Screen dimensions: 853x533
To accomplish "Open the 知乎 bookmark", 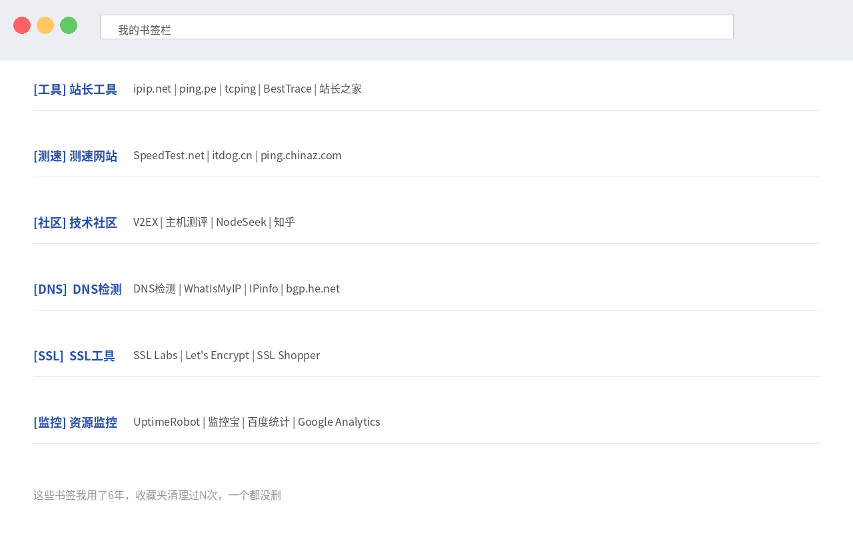I will click(x=285, y=222).
